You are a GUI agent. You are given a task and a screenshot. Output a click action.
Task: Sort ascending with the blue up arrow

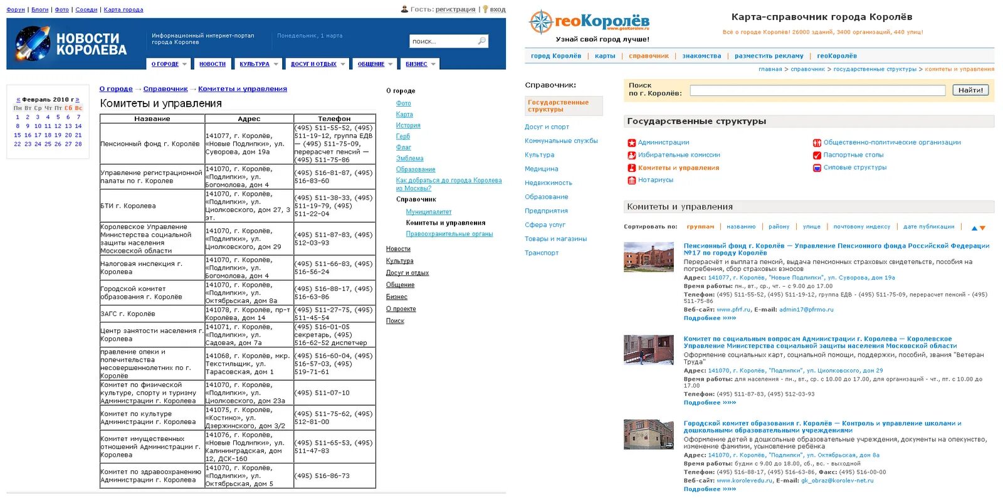point(974,228)
